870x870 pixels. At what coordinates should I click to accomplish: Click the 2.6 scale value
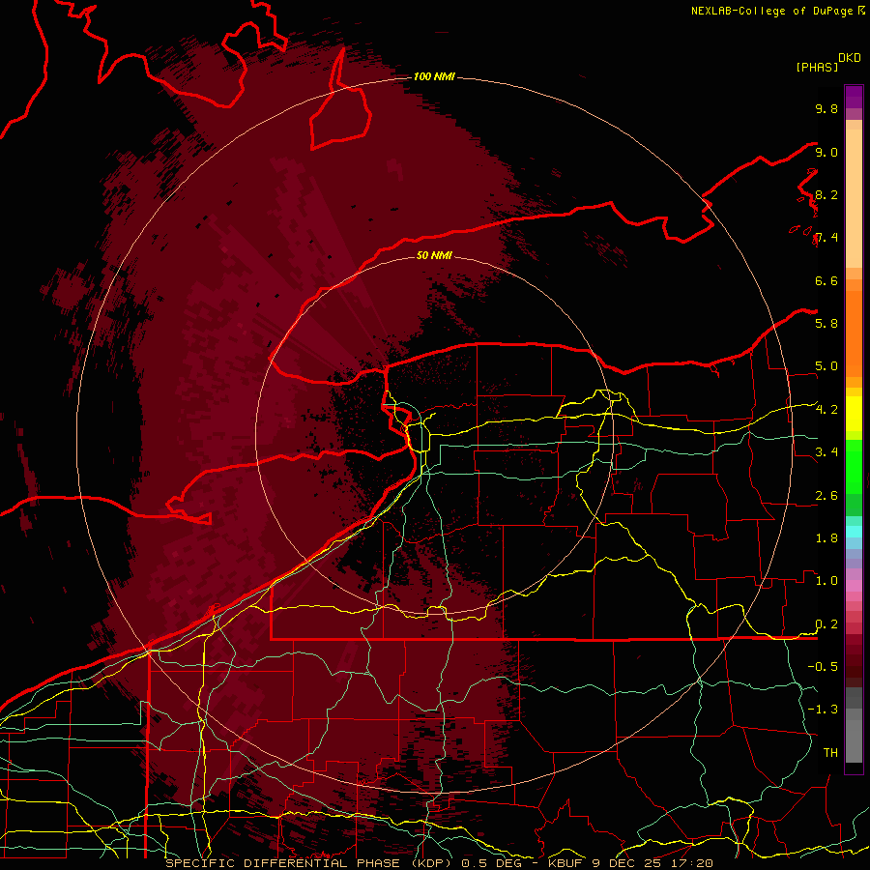[826, 496]
